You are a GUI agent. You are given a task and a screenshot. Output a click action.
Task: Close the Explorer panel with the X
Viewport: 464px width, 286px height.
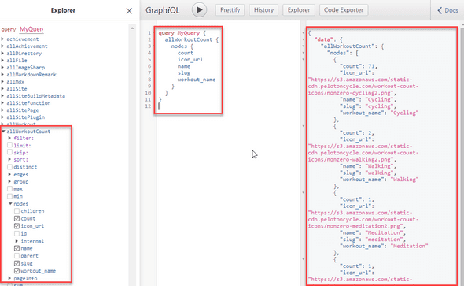129,11
